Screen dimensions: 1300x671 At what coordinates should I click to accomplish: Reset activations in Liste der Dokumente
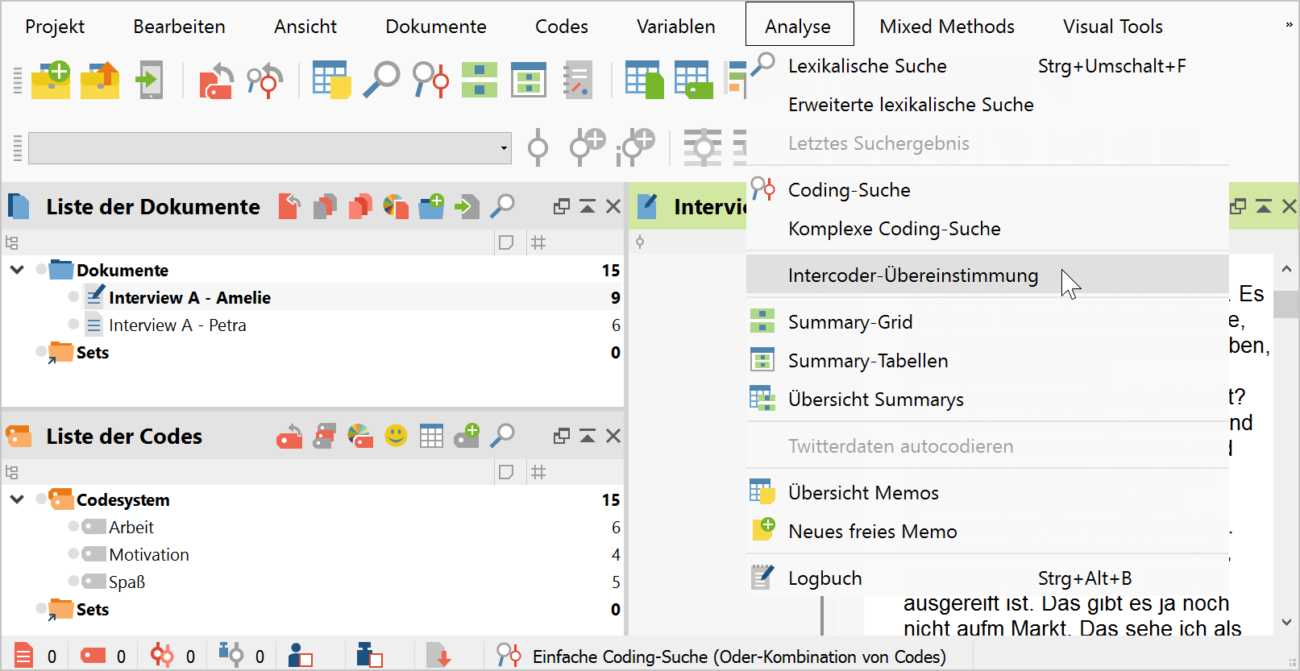pos(289,207)
